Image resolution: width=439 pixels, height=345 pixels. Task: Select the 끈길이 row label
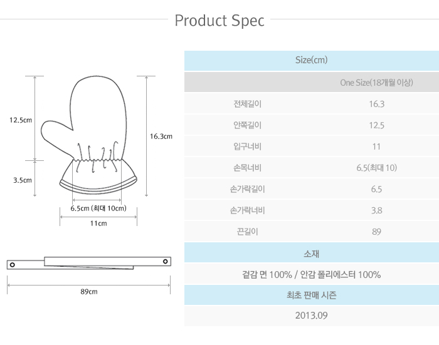pyautogui.click(x=246, y=232)
